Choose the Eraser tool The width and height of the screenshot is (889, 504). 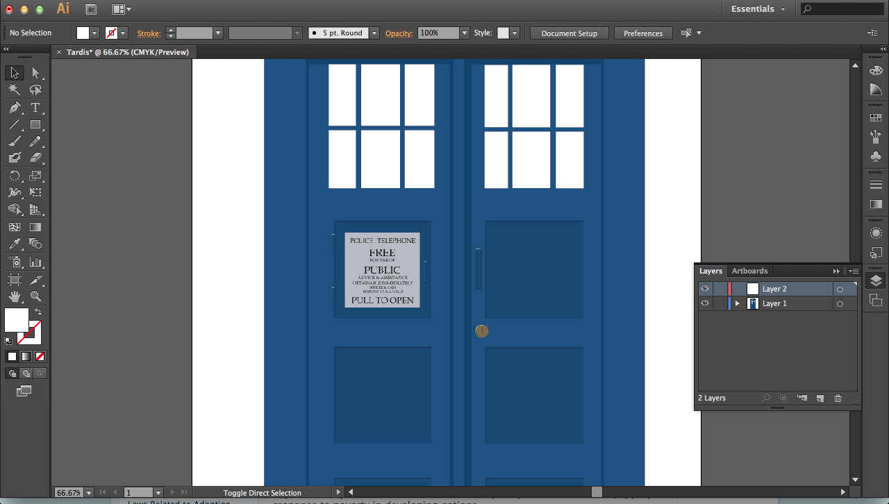pos(35,158)
